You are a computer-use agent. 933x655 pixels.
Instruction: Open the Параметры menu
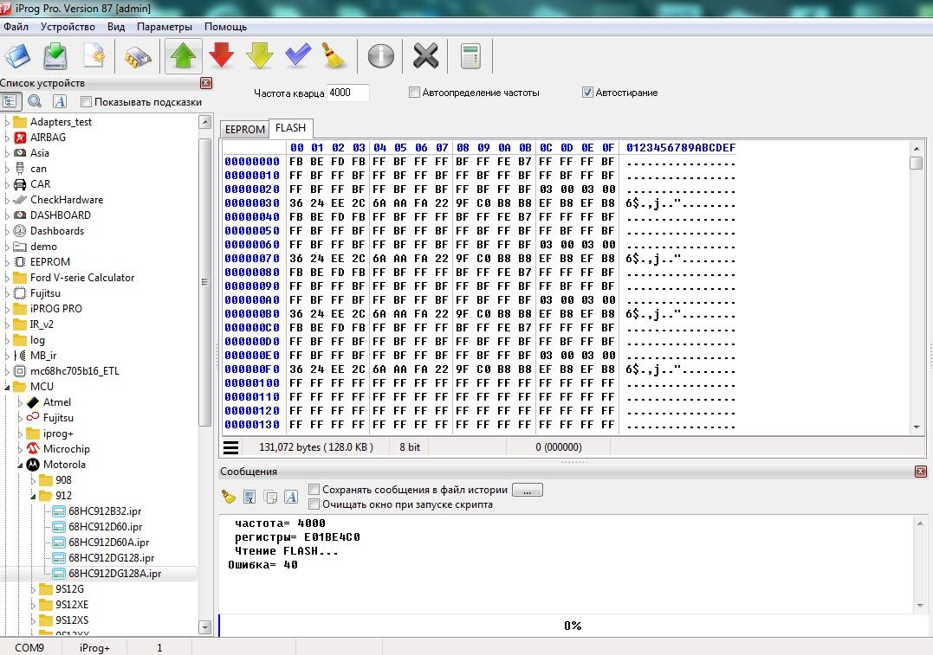click(165, 27)
